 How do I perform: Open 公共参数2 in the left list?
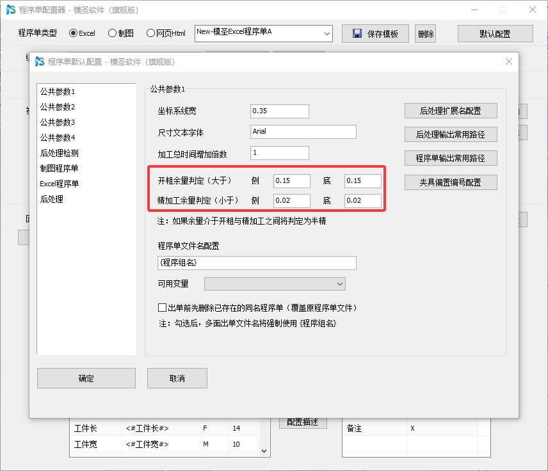point(58,107)
